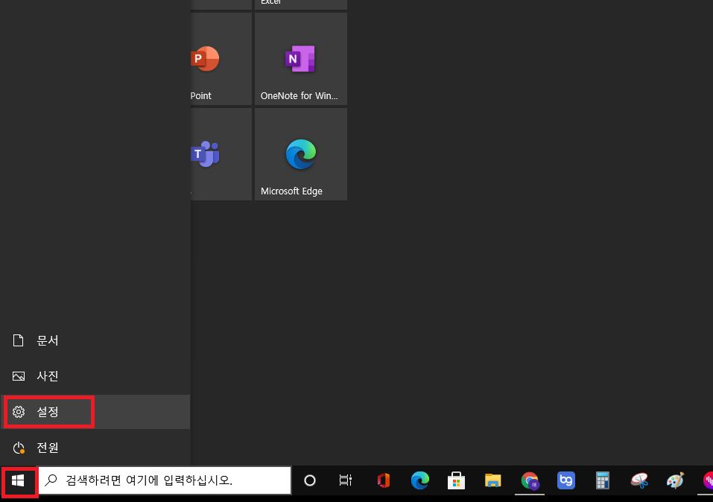Click the magnifier icon in the search box
713x502 pixels.
[51, 480]
